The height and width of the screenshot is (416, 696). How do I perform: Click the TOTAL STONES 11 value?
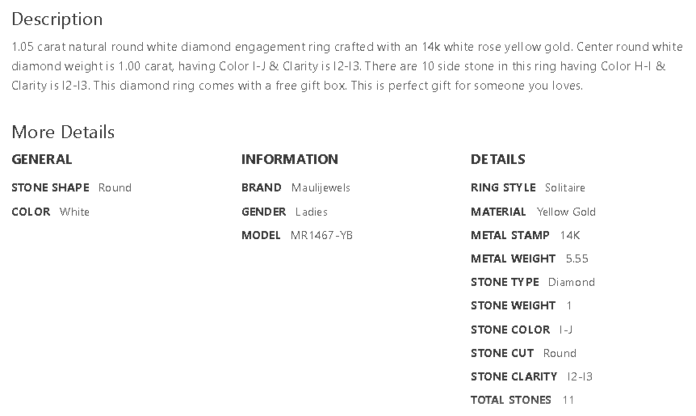click(568, 400)
